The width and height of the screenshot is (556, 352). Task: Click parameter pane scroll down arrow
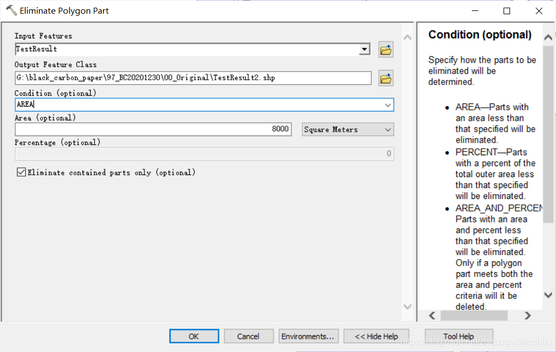point(407,307)
